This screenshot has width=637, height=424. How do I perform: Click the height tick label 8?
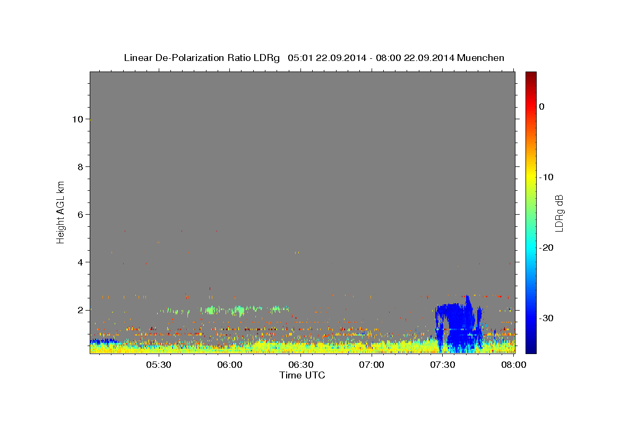pyautogui.click(x=80, y=167)
